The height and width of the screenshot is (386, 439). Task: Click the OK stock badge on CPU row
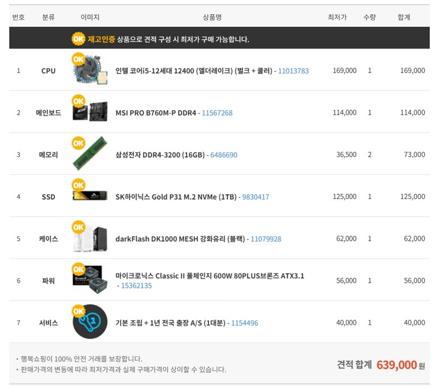pyautogui.click(x=78, y=59)
